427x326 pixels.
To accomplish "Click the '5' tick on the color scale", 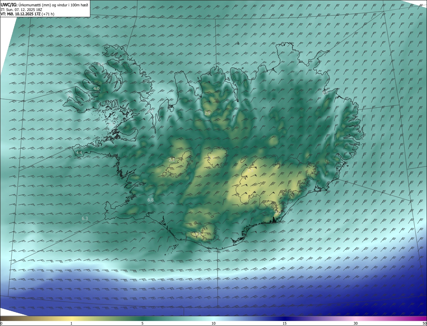I will point(142,323).
